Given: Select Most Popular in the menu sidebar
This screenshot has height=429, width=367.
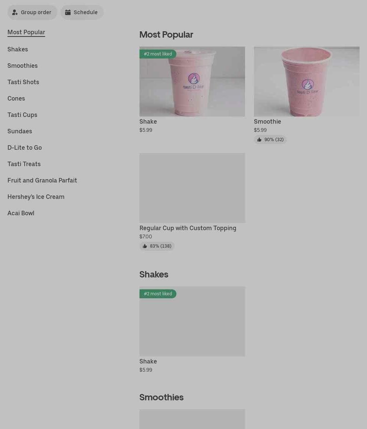Looking at the screenshot, I should coord(26,32).
